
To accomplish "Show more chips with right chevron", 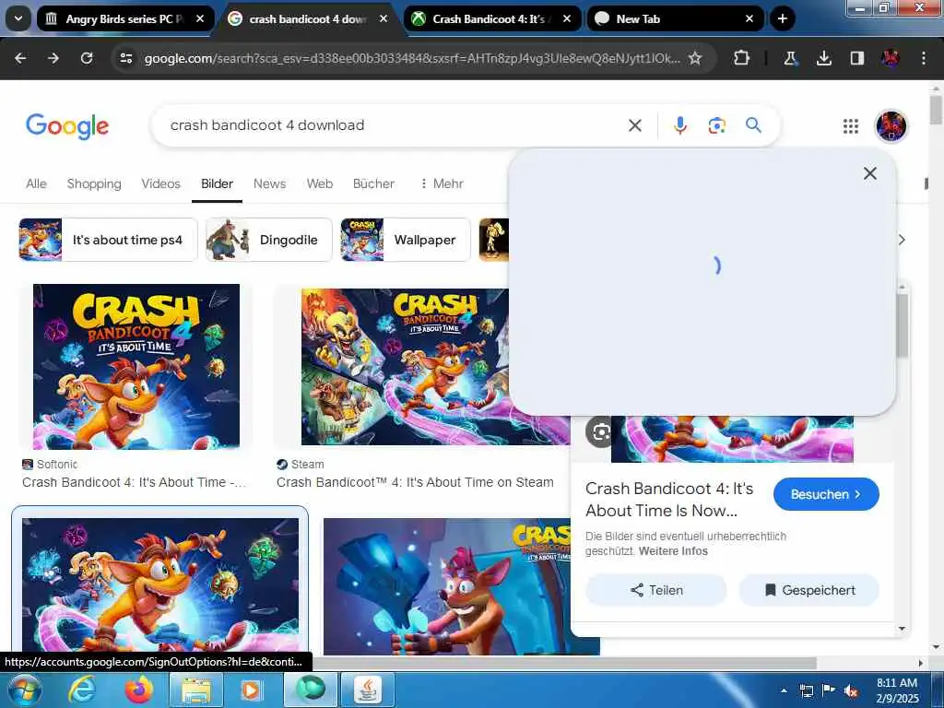I will click(x=902, y=240).
